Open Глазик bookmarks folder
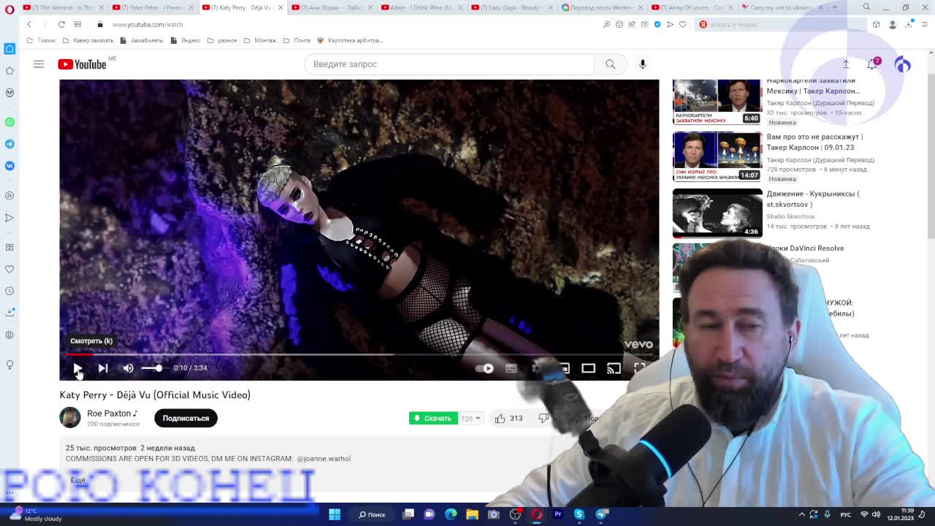The image size is (935, 526). (x=42, y=40)
